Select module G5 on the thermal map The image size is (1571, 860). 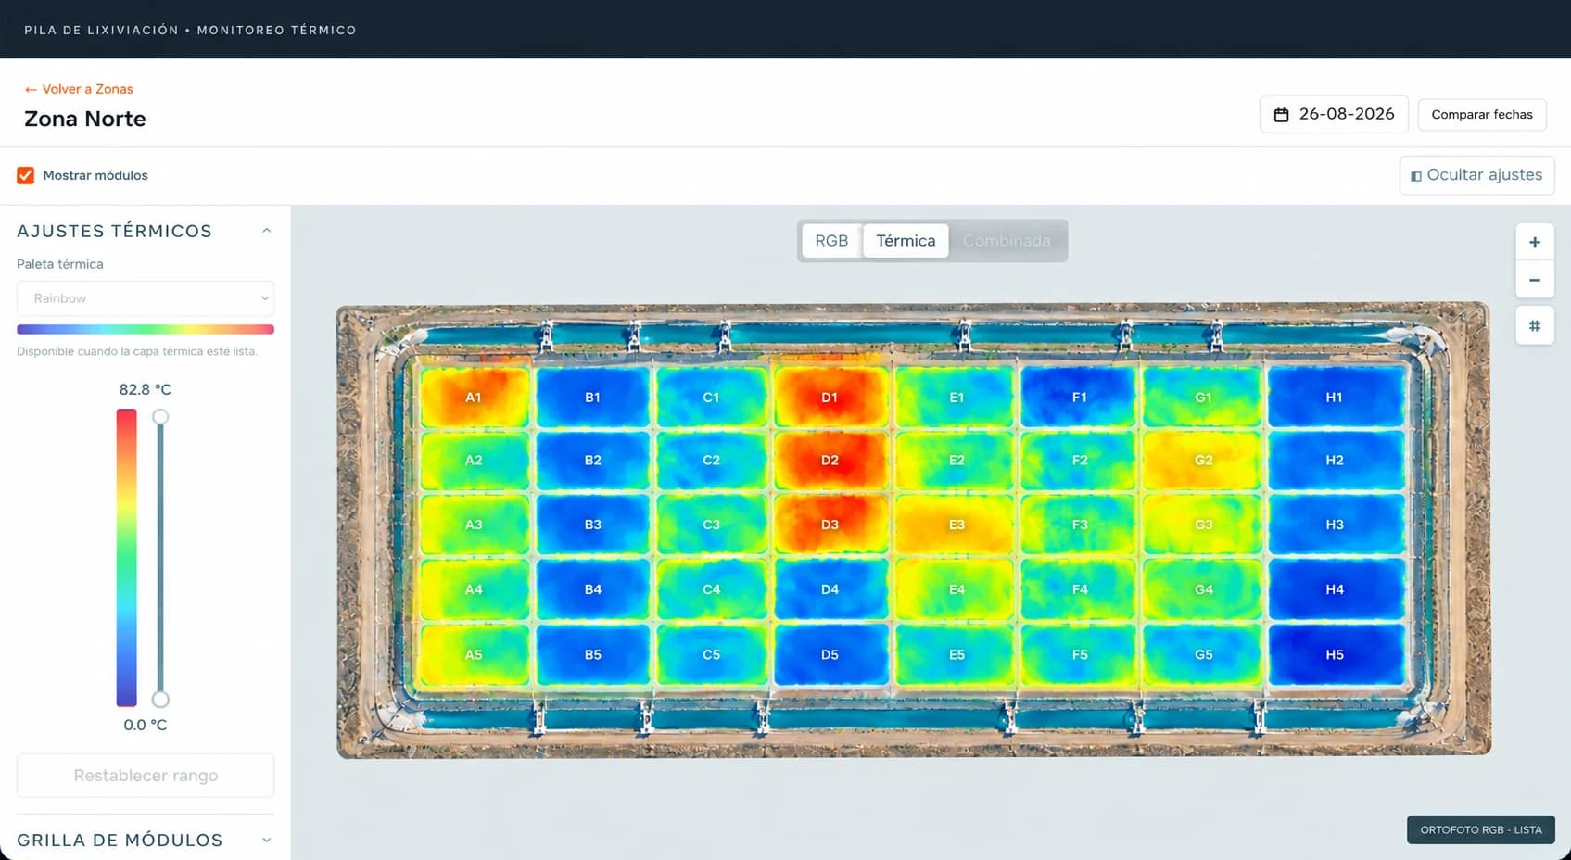pos(1203,655)
